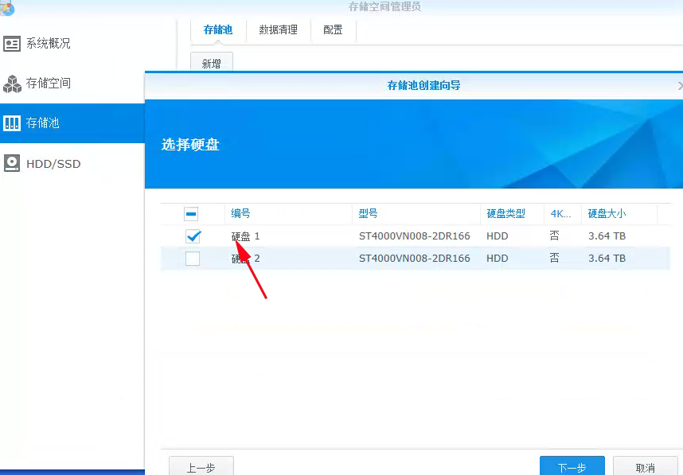Select the 硬盘 1 row label

(x=245, y=236)
